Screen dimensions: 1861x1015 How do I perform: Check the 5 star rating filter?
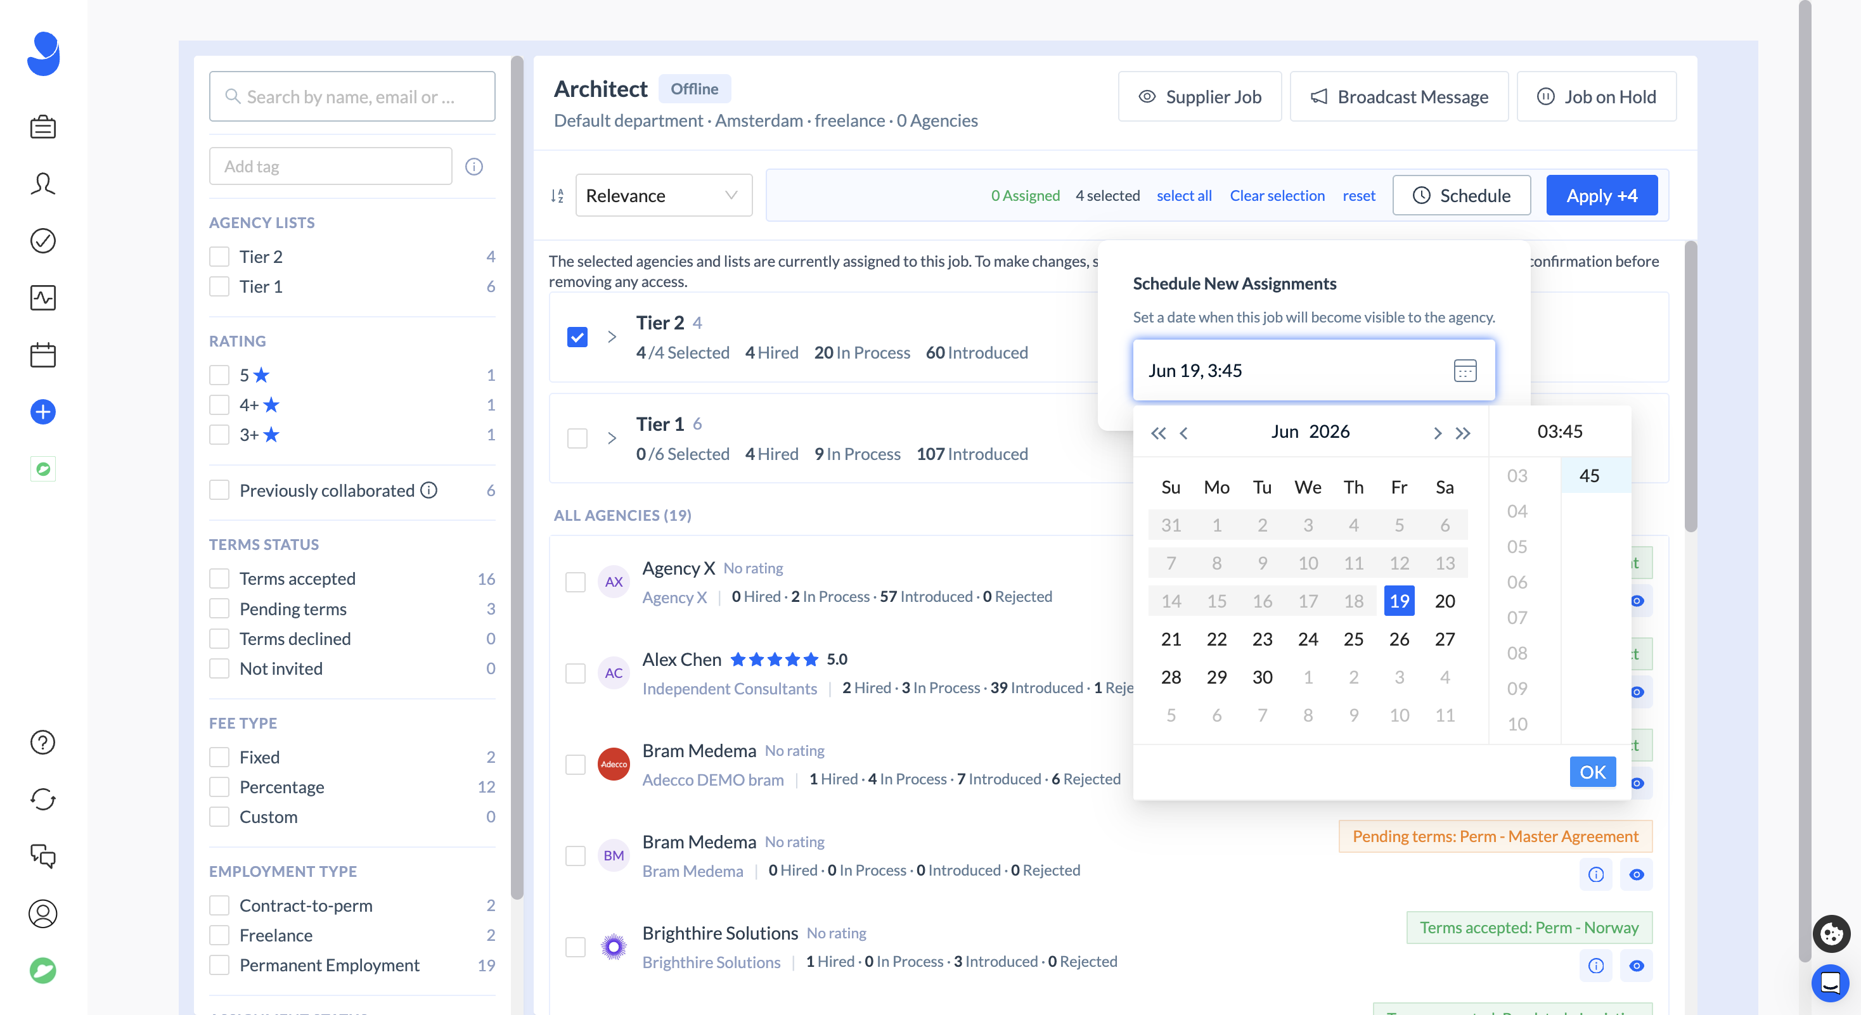pos(219,374)
